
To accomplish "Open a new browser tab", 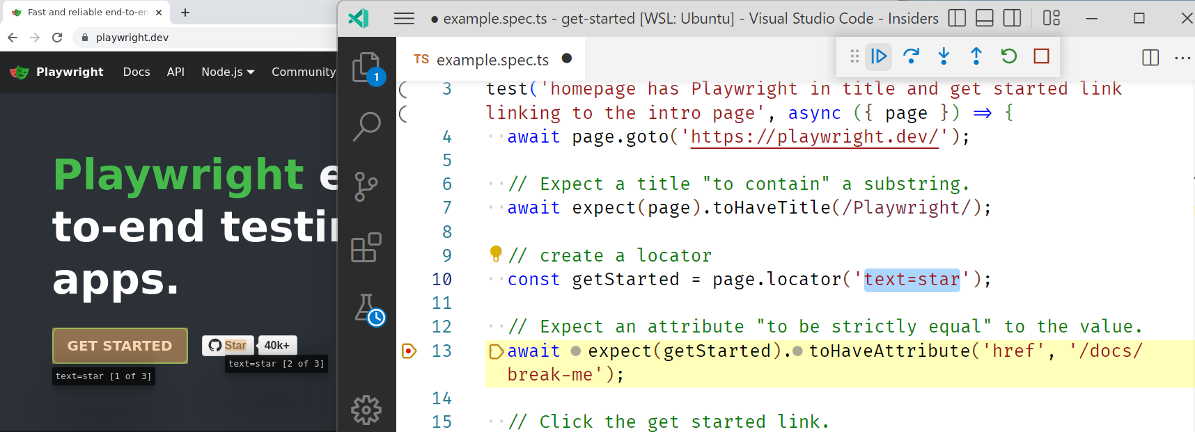I will [x=185, y=13].
